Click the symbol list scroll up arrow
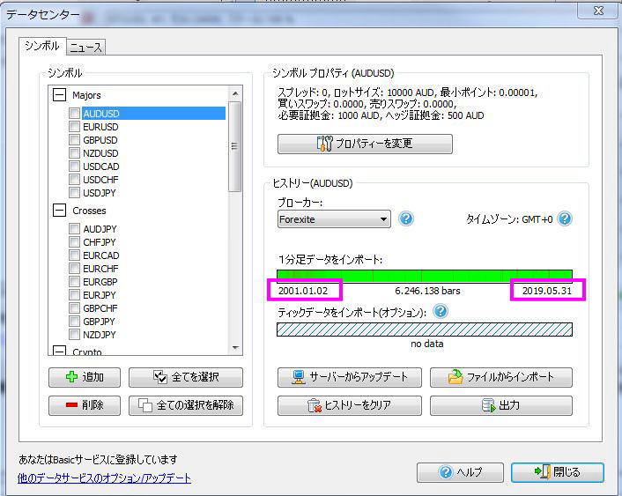This screenshot has width=622, height=496. click(235, 93)
